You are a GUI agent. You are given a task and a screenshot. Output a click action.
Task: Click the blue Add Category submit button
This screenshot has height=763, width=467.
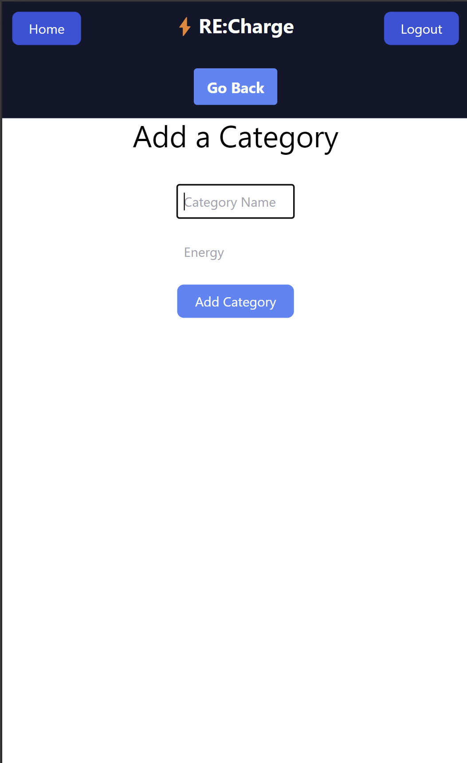point(235,301)
